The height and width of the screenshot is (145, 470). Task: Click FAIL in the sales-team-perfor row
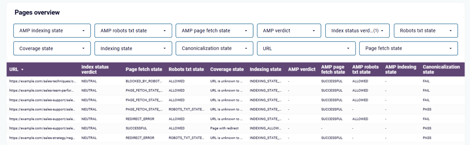[x=426, y=91]
